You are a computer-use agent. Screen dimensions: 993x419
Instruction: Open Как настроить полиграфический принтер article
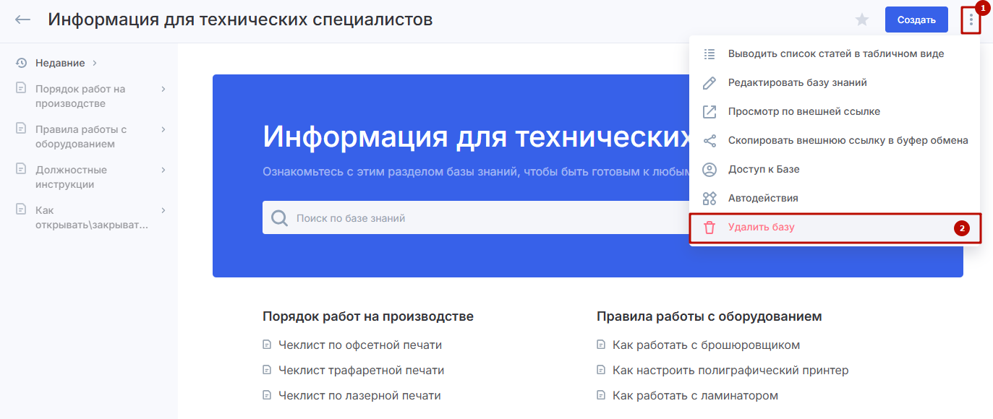coord(730,371)
